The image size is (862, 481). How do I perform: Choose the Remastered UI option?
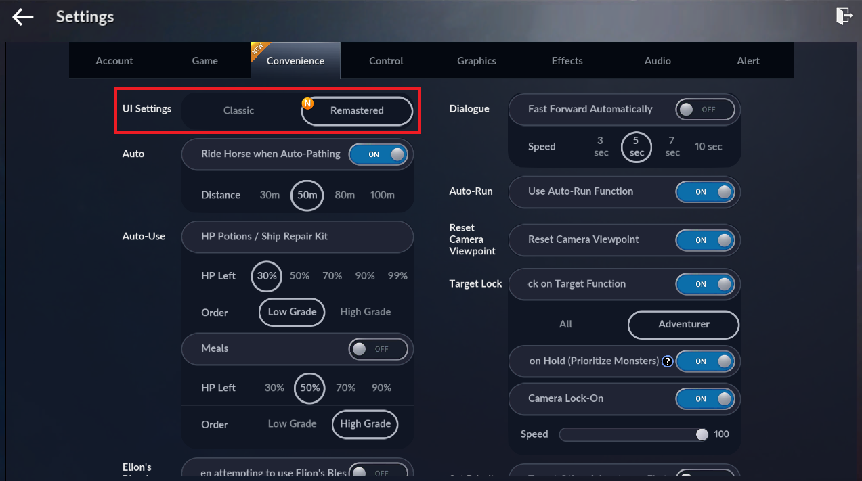[x=357, y=111]
